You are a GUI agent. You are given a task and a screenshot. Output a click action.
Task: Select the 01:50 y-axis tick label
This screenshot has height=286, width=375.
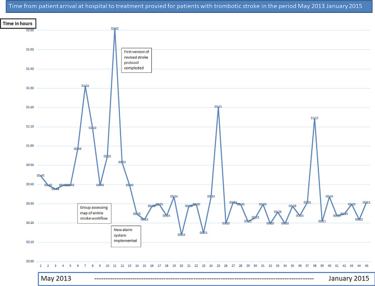(x=30, y=49)
